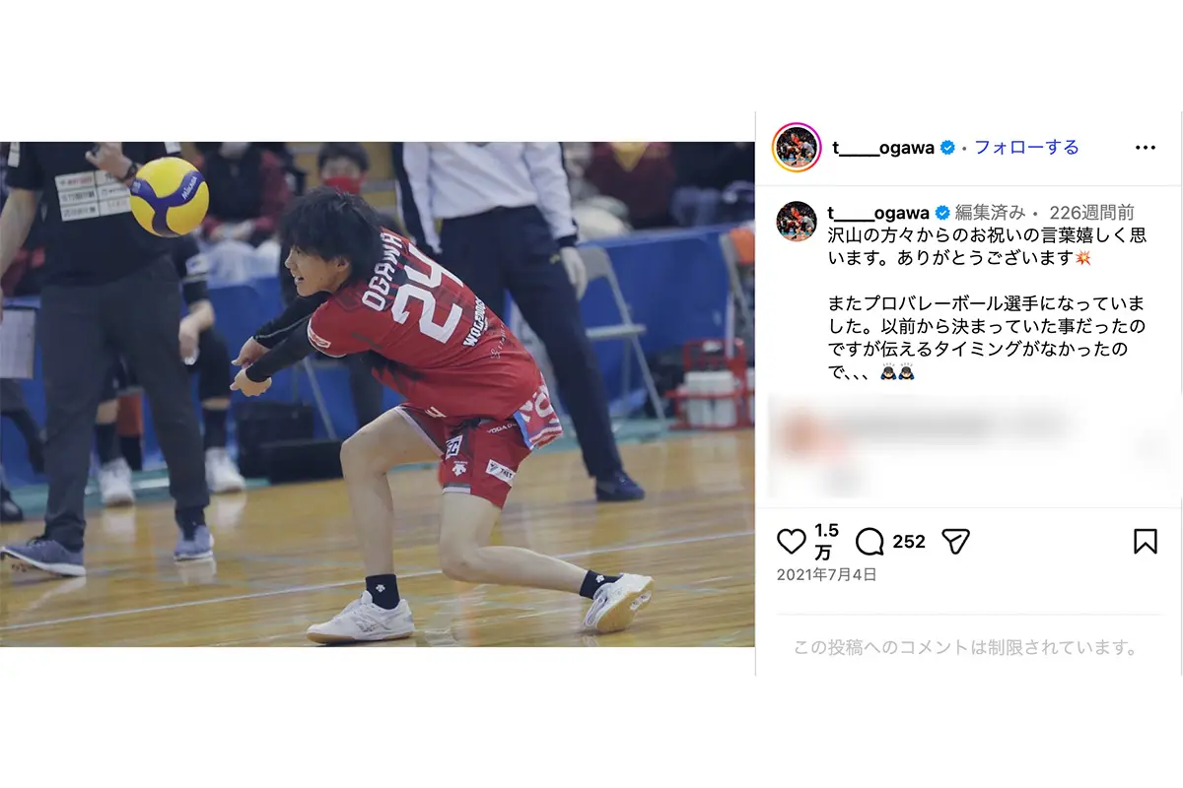
Task: View the 1.5万 likes list
Action: pyautogui.click(x=826, y=542)
